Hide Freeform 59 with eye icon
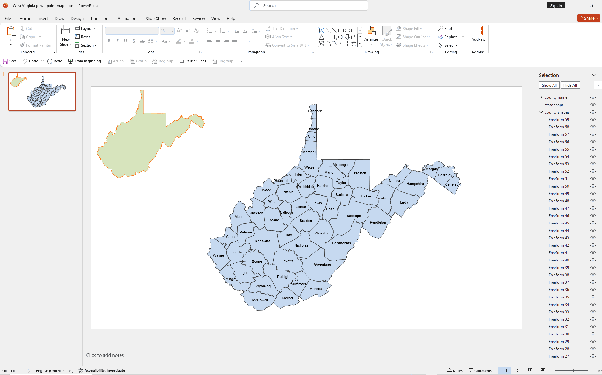 coord(593,120)
